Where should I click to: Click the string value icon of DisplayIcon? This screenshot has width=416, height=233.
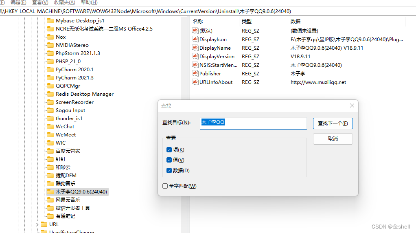pyautogui.click(x=195, y=39)
